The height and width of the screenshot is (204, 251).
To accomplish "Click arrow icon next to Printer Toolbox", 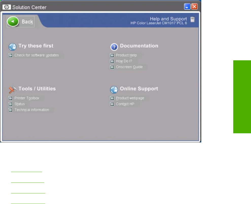I will pos(10,98).
